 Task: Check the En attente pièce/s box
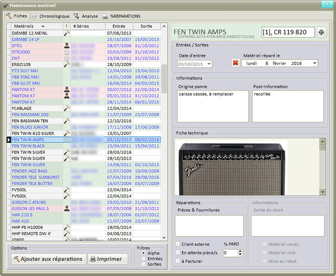(178, 253)
